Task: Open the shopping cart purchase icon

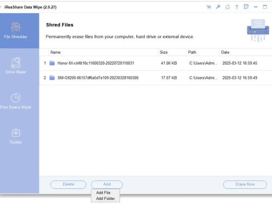Action: pyautogui.click(x=209, y=7)
